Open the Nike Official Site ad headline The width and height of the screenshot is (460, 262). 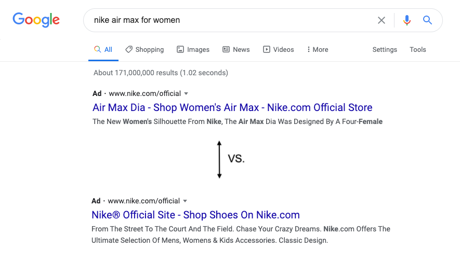click(x=195, y=215)
